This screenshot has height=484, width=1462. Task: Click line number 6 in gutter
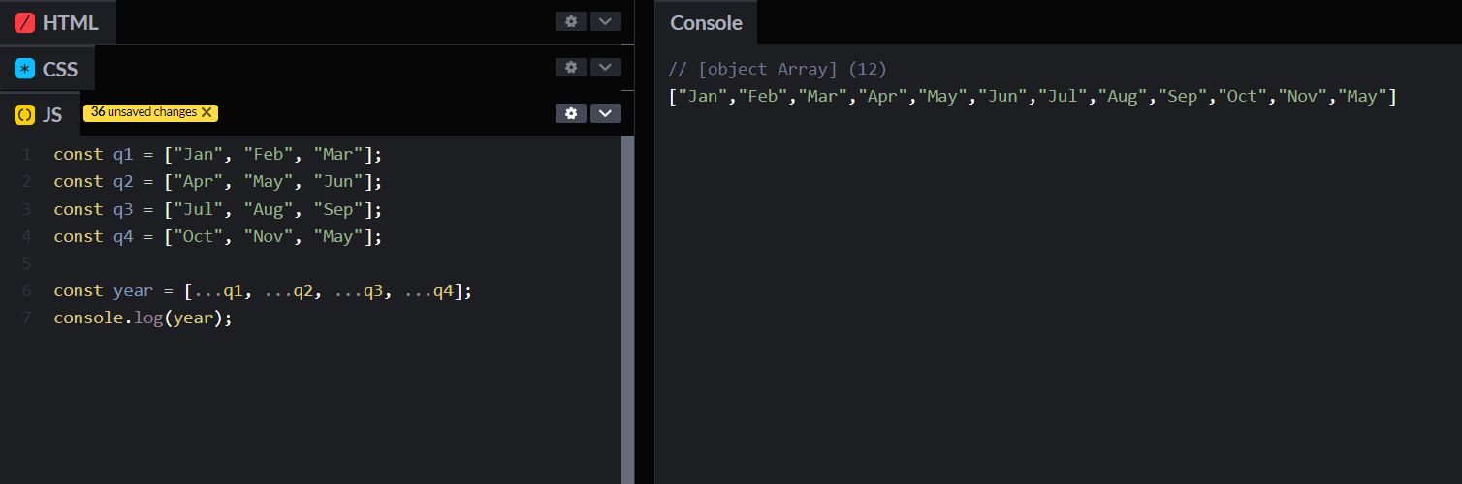tap(26, 291)
